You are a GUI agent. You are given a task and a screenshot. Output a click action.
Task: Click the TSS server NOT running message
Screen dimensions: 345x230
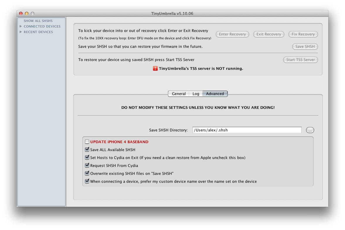tap(201, 69)
